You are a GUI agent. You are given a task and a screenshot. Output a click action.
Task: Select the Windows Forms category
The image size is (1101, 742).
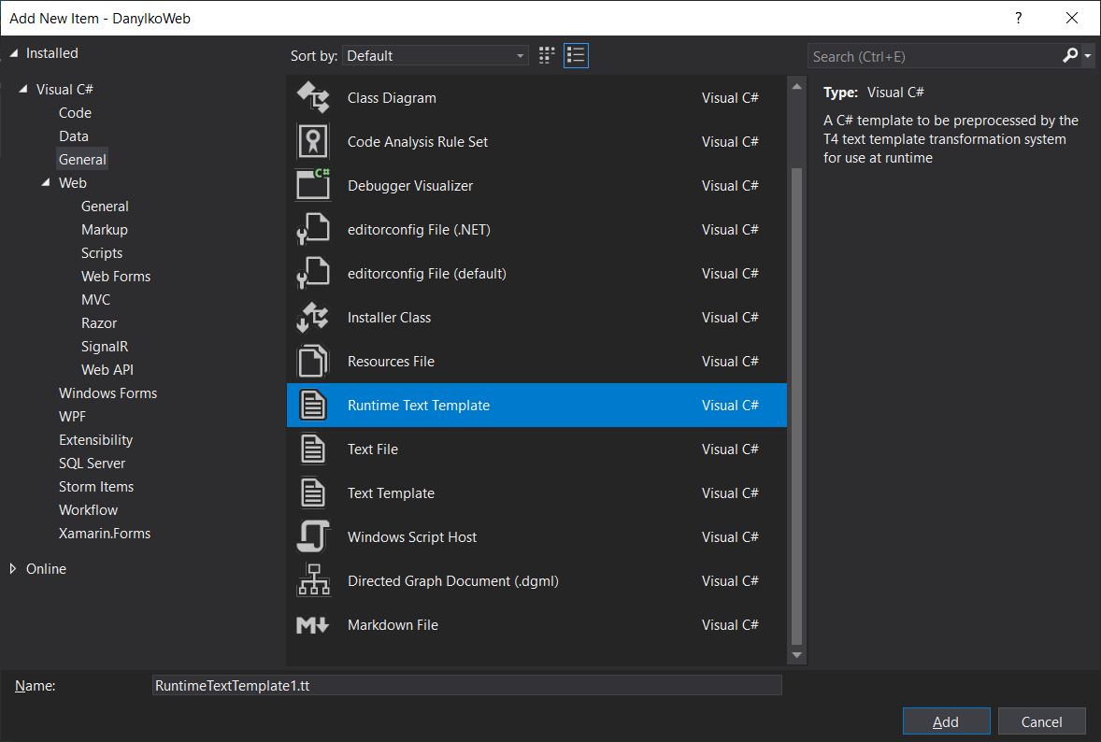click(x=108, y=393)
